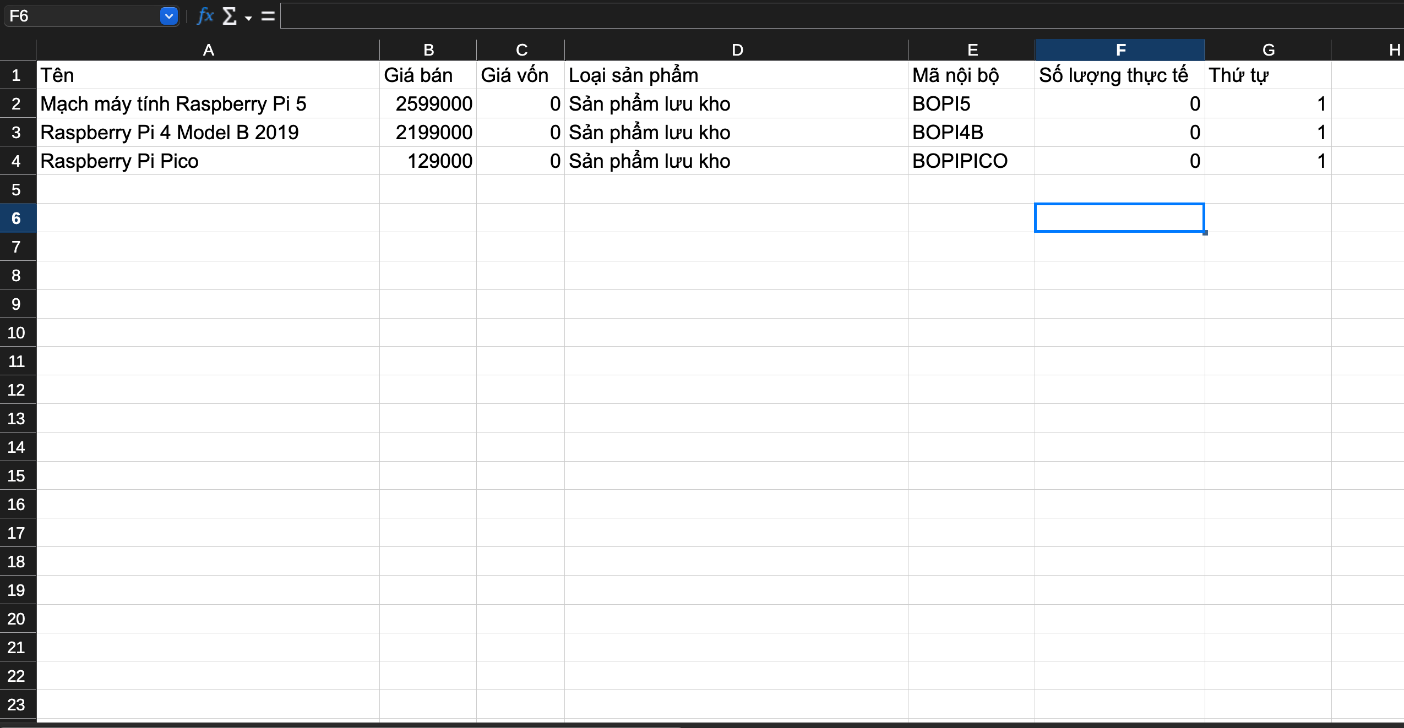
Task: Click the Sum sigma icon
Action: pyautogui.click(x=229, y=16)
